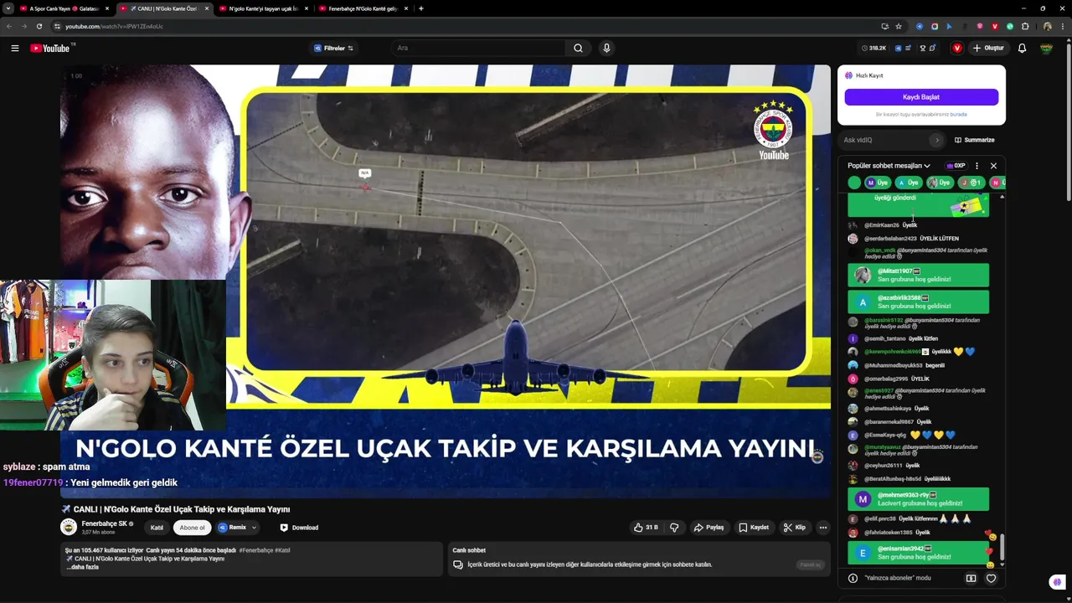Click the browser address bar URL
Image resolution: width=1072 pixels, height=603 pixels.
[114, 26]
